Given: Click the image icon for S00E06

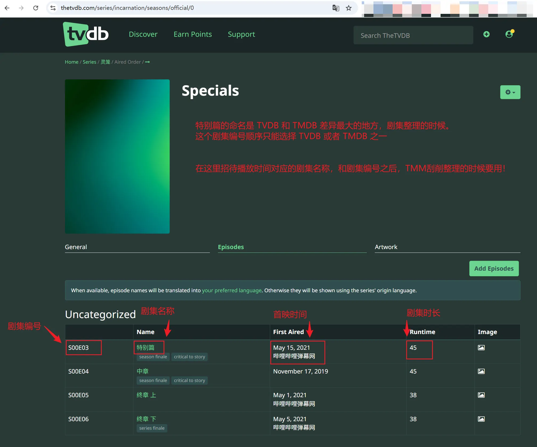Looking at the screenshot, I should 481,419.
